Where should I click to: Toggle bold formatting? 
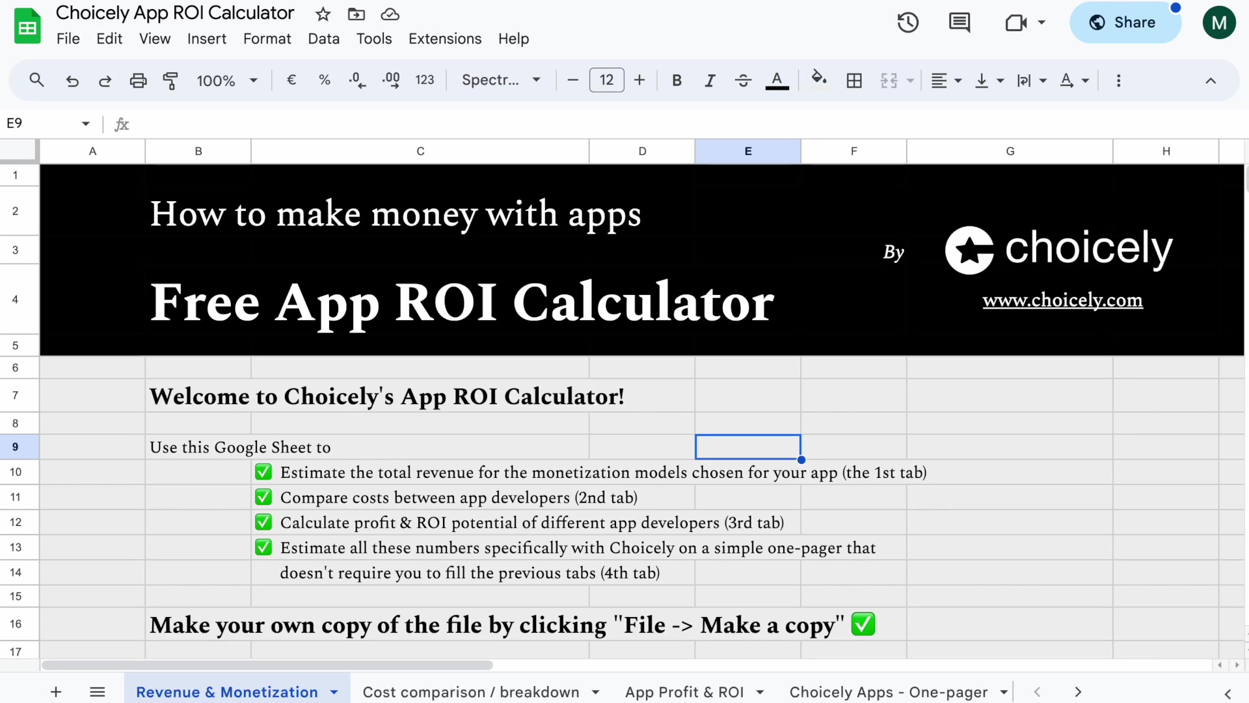pyautogui.click(x=677, y=81)
